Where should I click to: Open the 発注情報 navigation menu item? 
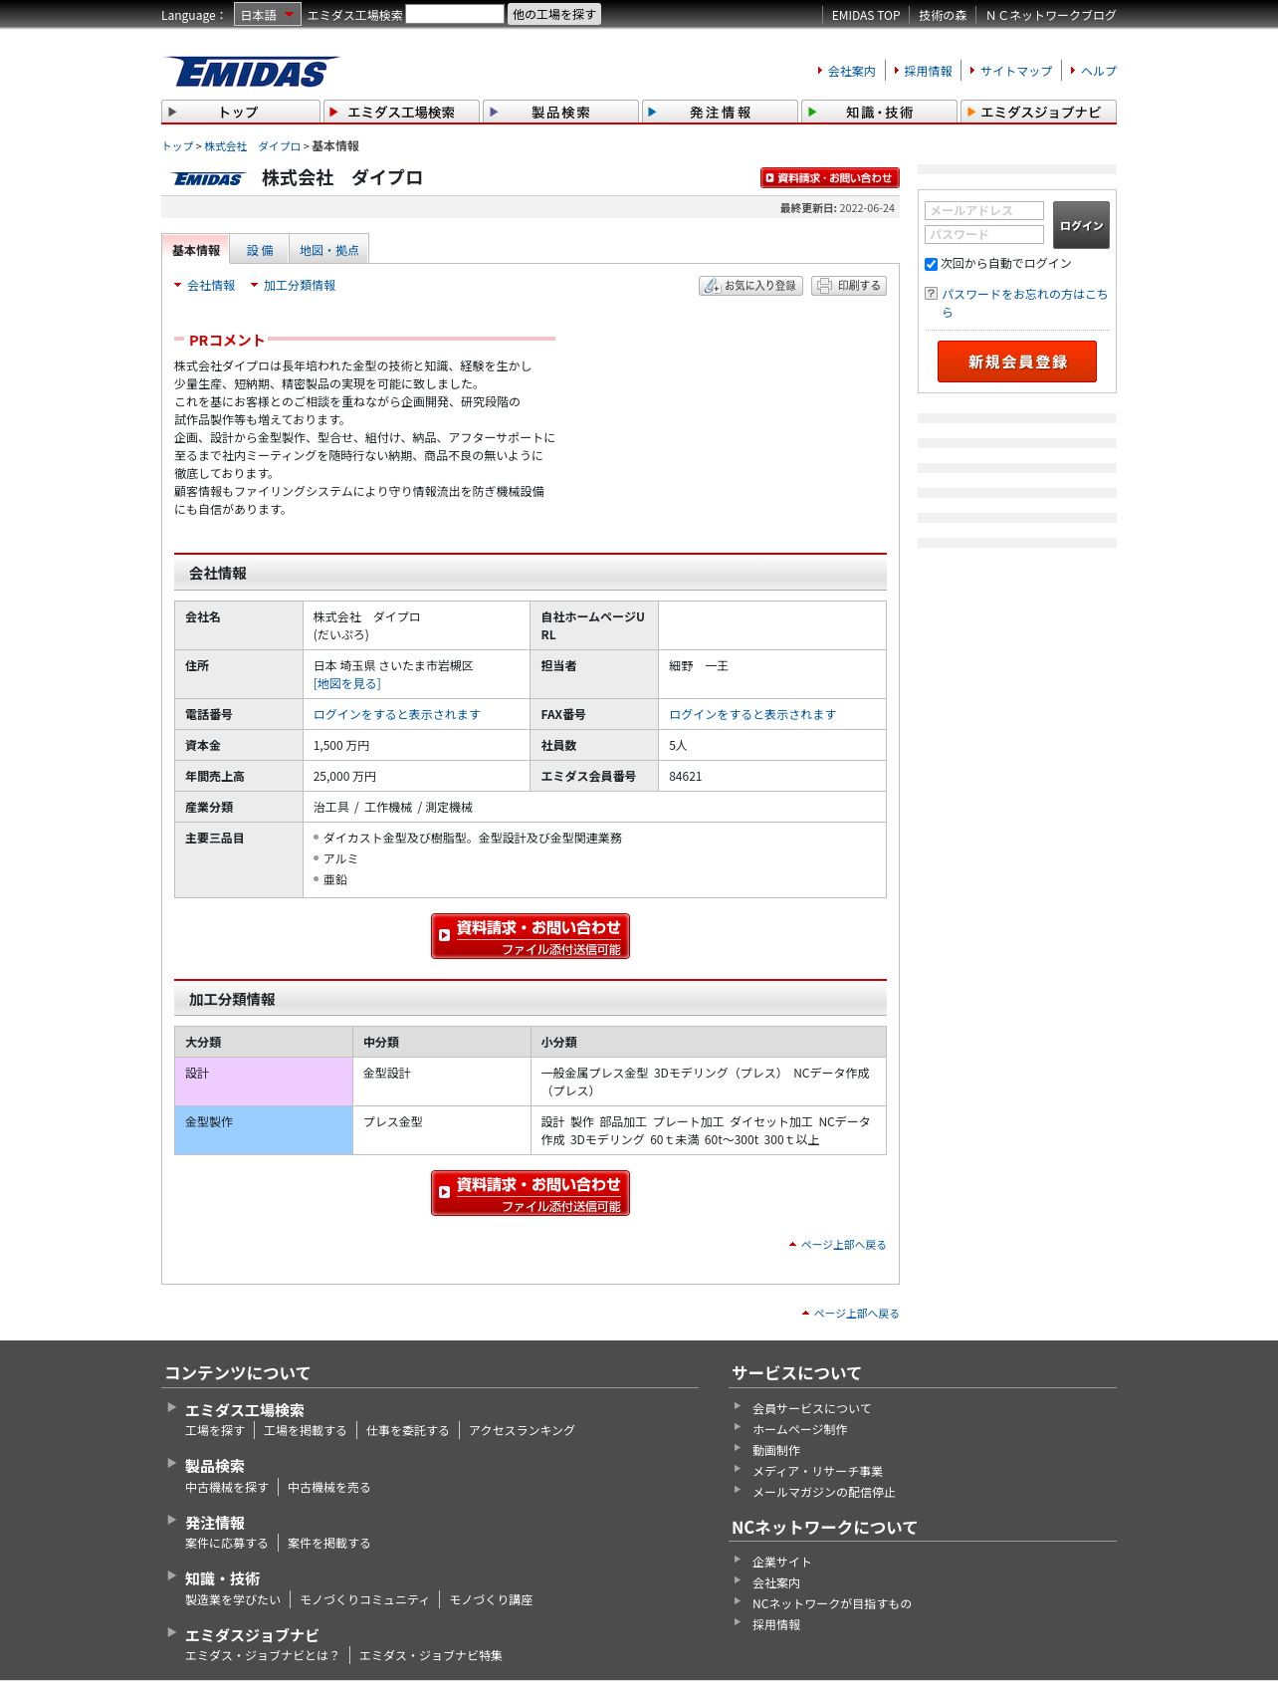pyautogui.click(x=720, y=112)
